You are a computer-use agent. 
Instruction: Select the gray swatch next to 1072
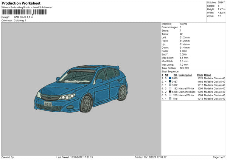170,85
